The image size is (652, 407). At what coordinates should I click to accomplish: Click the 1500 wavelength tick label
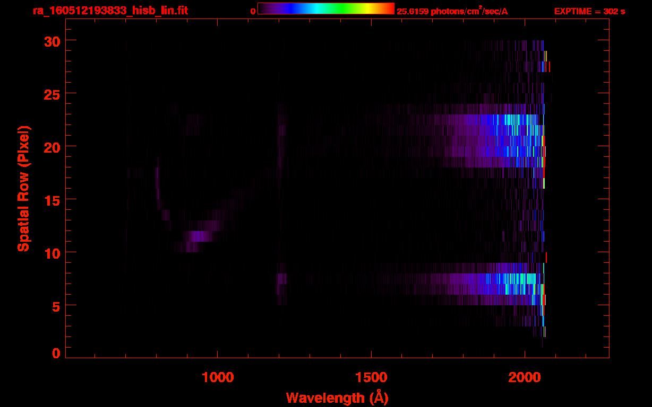pyautogui.click(x=371, y=377)
